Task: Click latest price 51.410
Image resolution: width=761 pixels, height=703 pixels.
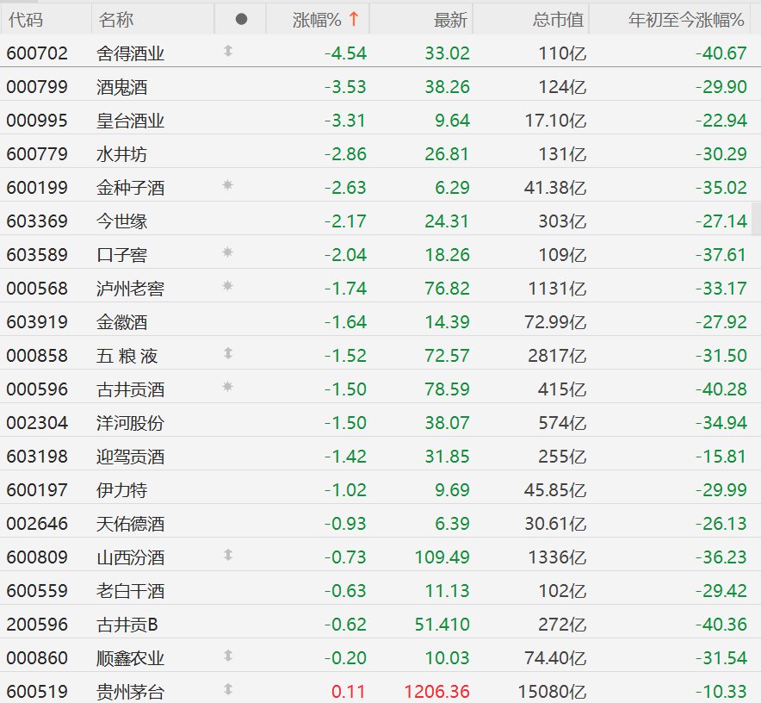Action: pos(442,624)
